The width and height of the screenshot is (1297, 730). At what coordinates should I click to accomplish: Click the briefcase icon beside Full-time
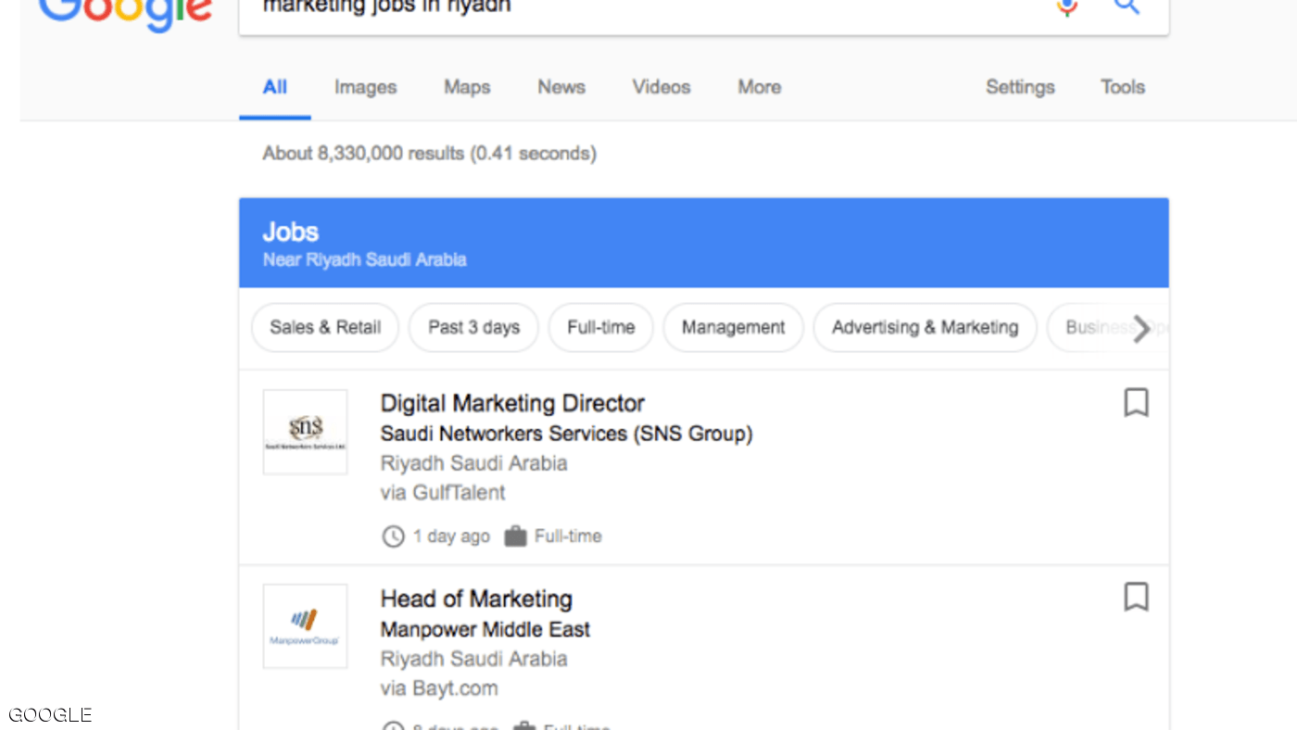(515, 536)
